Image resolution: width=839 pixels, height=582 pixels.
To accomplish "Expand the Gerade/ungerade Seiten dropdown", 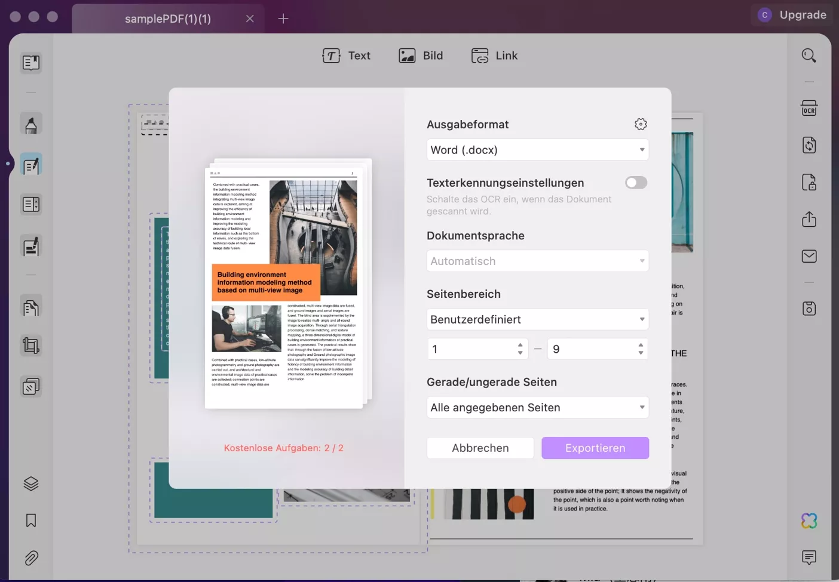I will tap(537, 407).
